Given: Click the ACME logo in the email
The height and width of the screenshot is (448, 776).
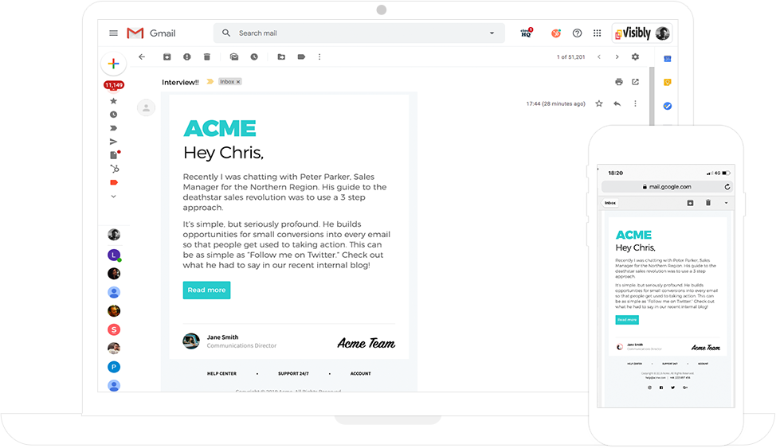Looking at the screenshot, I should [220, 129].
